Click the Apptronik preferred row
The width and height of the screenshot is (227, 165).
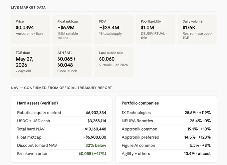[166, 137]
